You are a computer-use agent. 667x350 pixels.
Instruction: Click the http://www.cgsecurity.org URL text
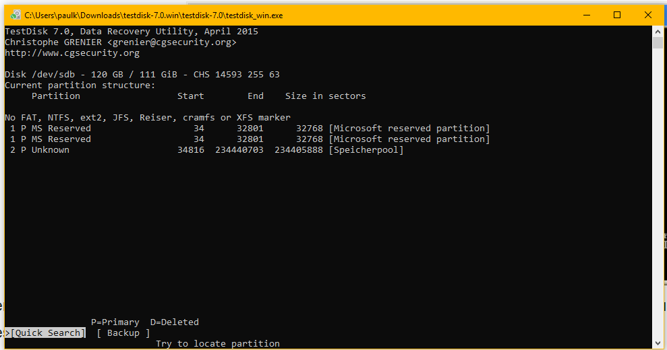72,53
